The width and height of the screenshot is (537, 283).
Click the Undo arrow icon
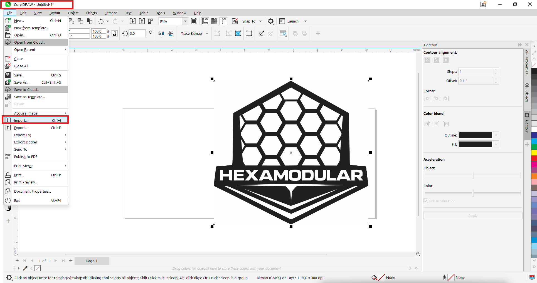pyautogui.click(x=101, y=21)
